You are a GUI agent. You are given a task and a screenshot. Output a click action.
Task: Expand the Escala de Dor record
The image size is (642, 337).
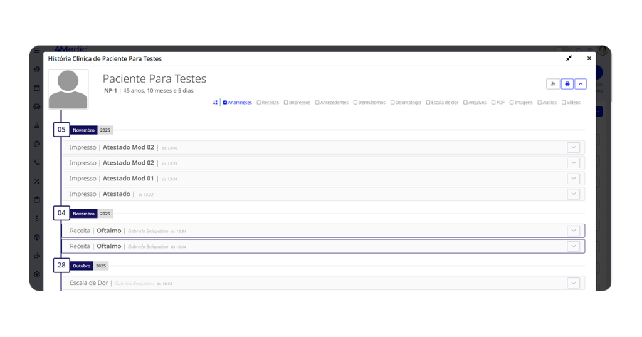coord(573,283)
